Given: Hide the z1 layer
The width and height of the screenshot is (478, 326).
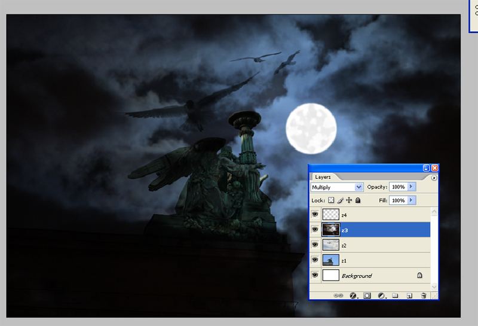Looking at the screenshot, I should (x=315, y=260).
